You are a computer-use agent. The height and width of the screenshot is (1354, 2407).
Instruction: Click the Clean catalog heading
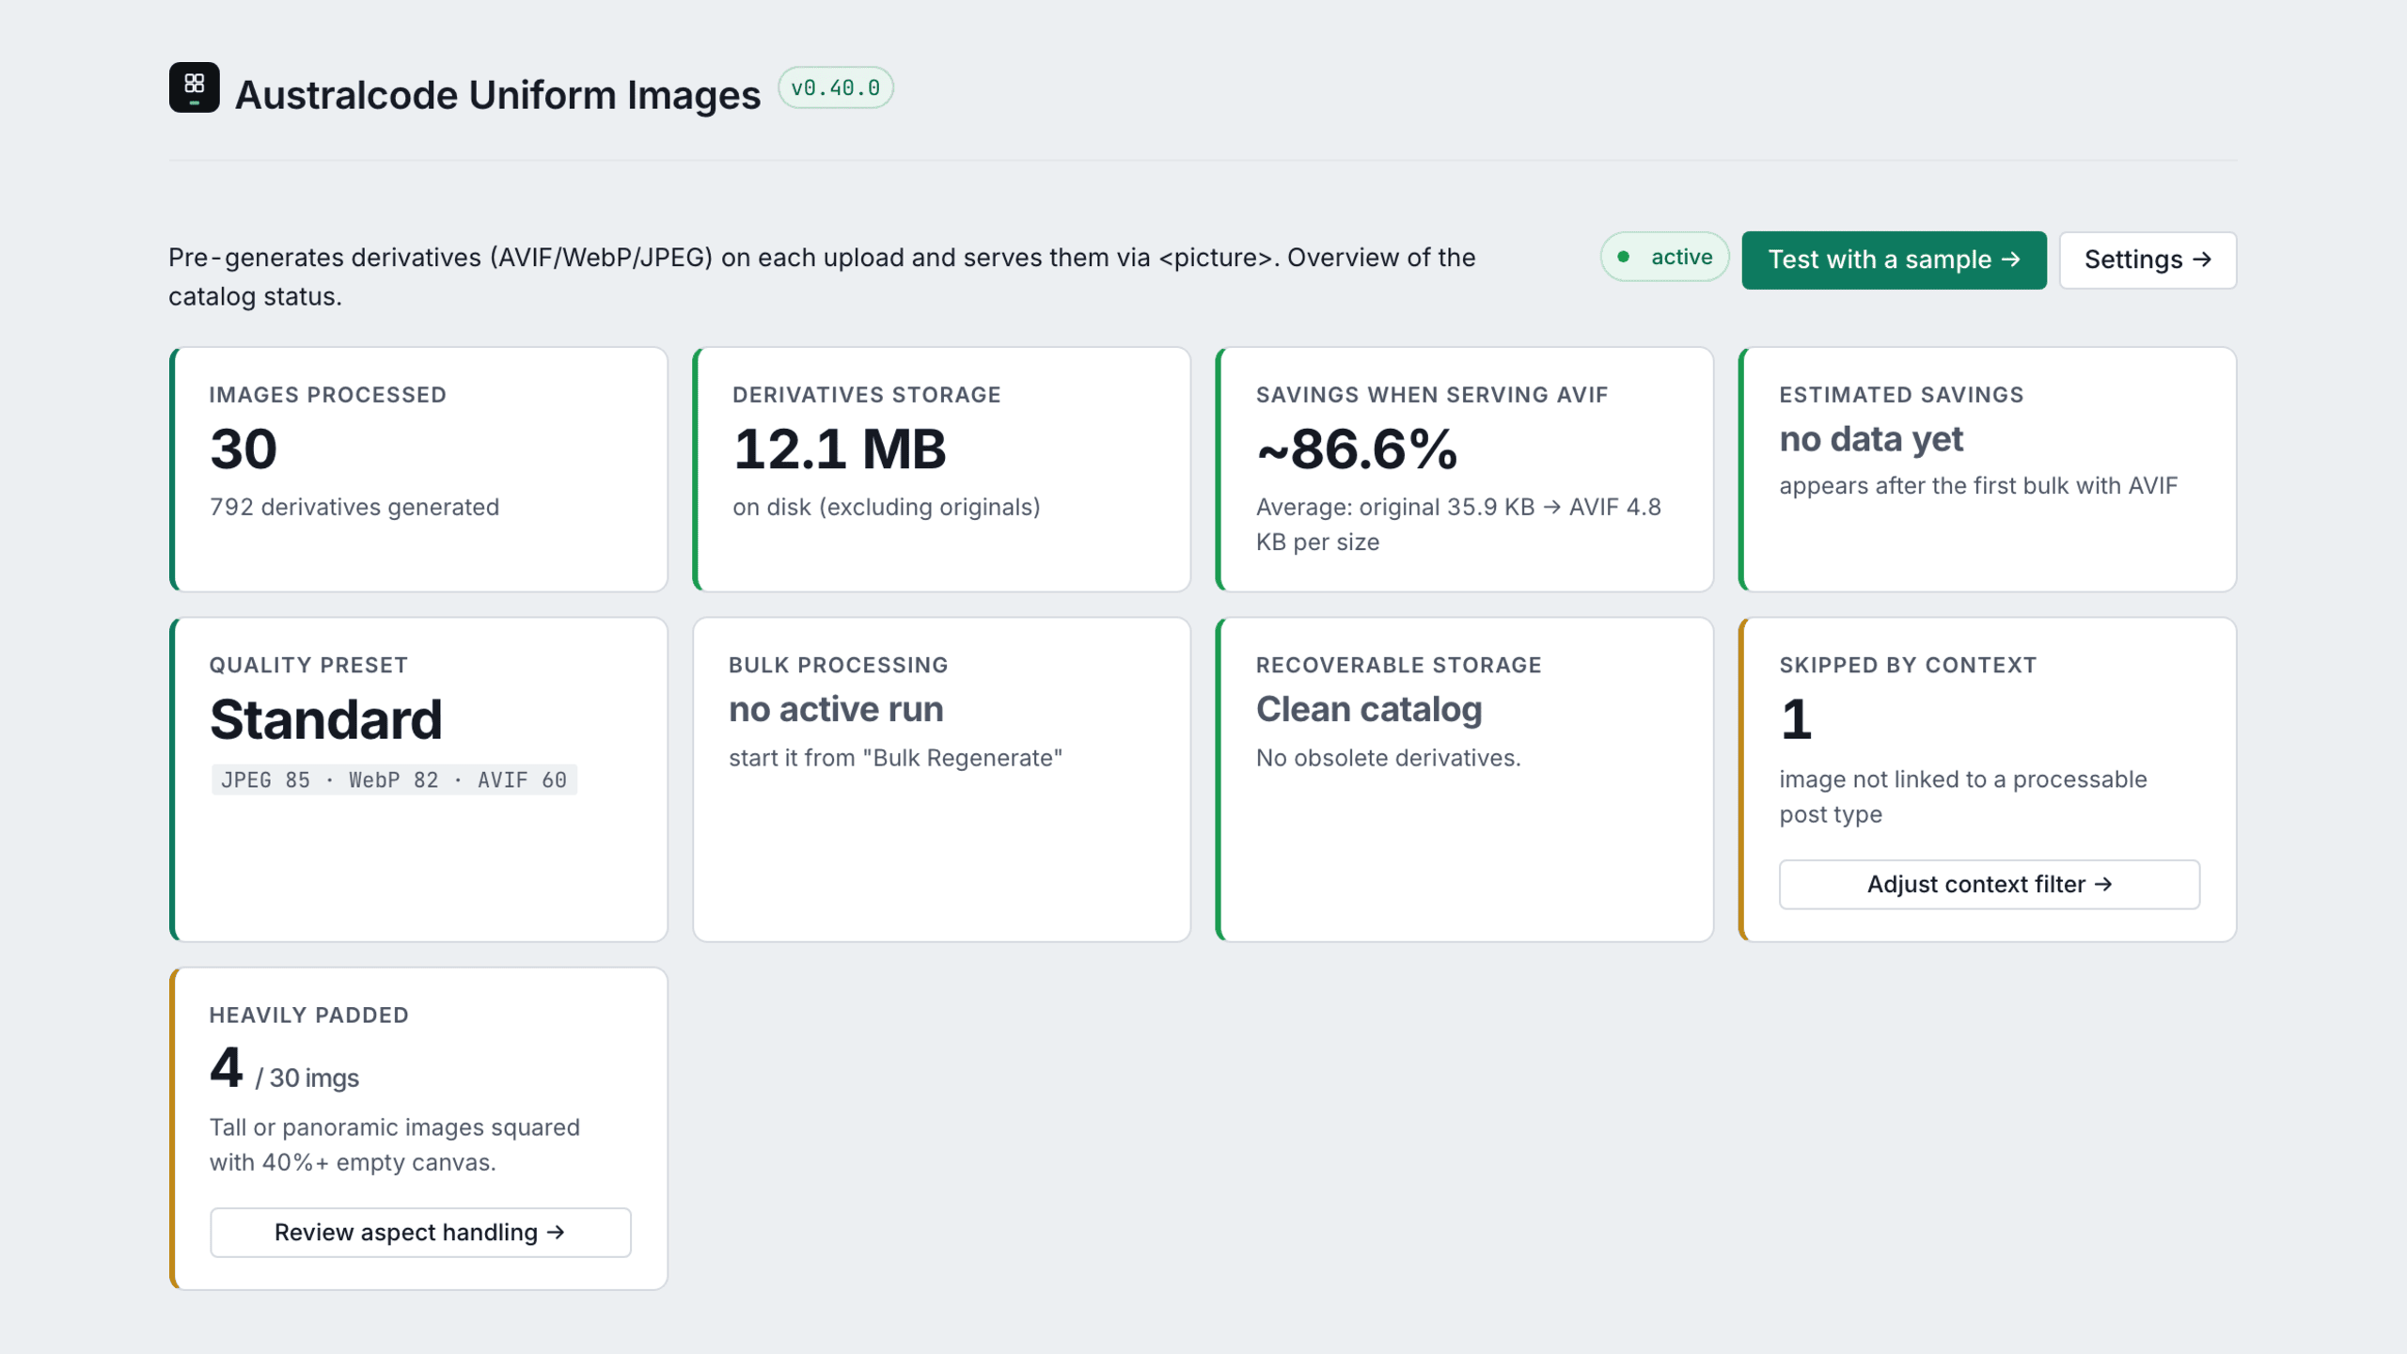[x=1369, y=709]
